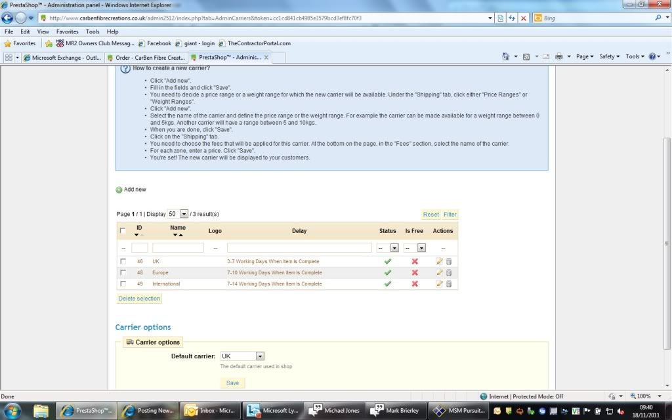Click the browser Back arrow button
672x420 pixels.
point(8,18)
